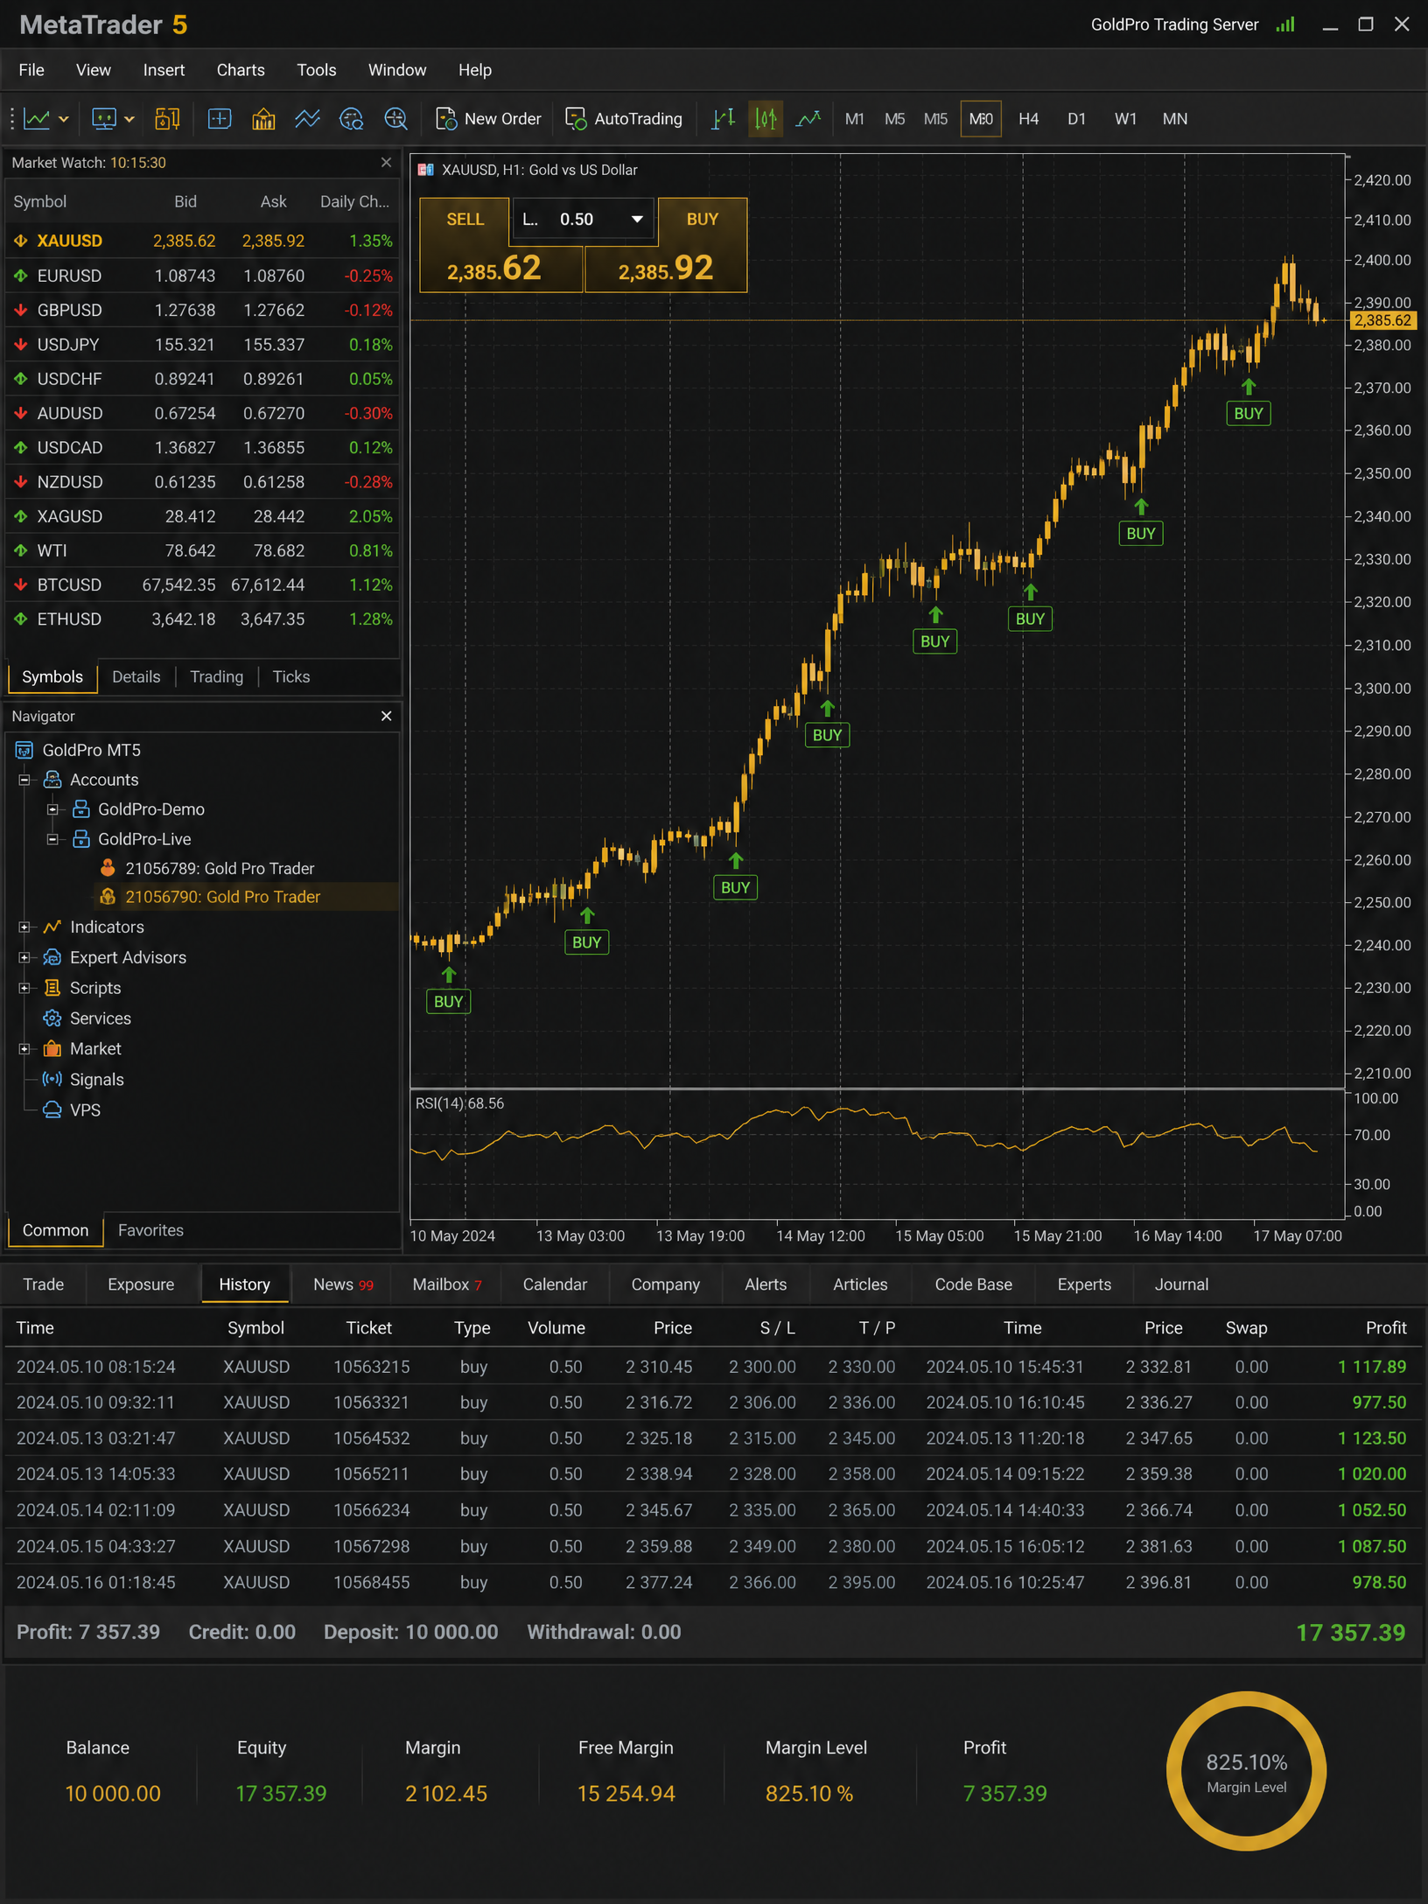The width and height of the screenshot is (1428, 1904).
Task: Open the Tools menu
Action: [316, 70]
